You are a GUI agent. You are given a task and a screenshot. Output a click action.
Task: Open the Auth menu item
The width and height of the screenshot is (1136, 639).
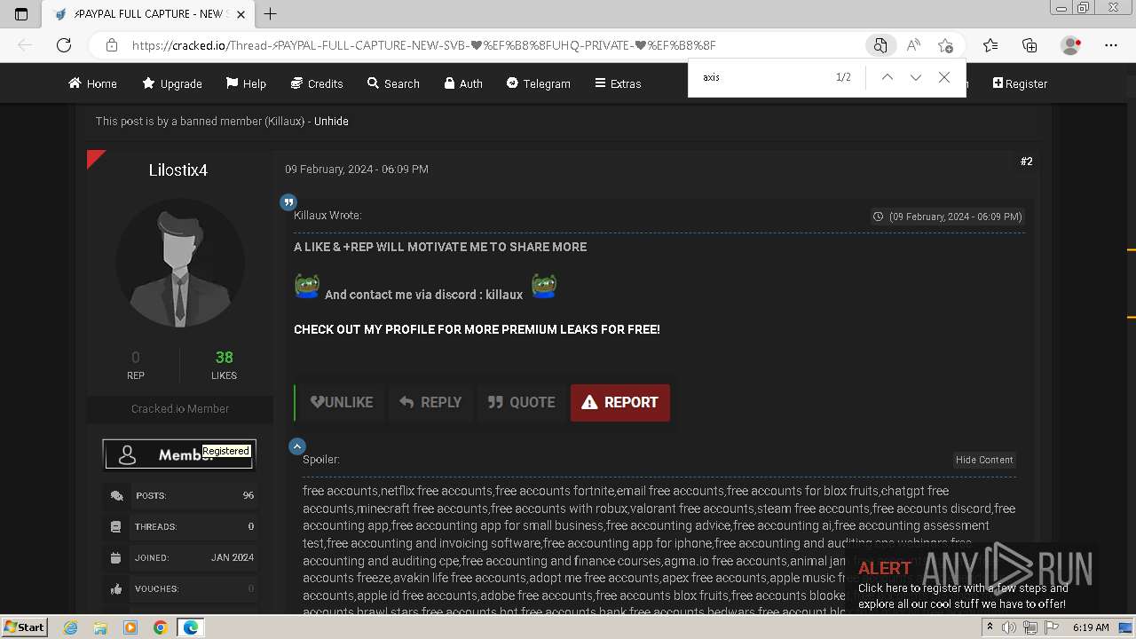[463, 83]
